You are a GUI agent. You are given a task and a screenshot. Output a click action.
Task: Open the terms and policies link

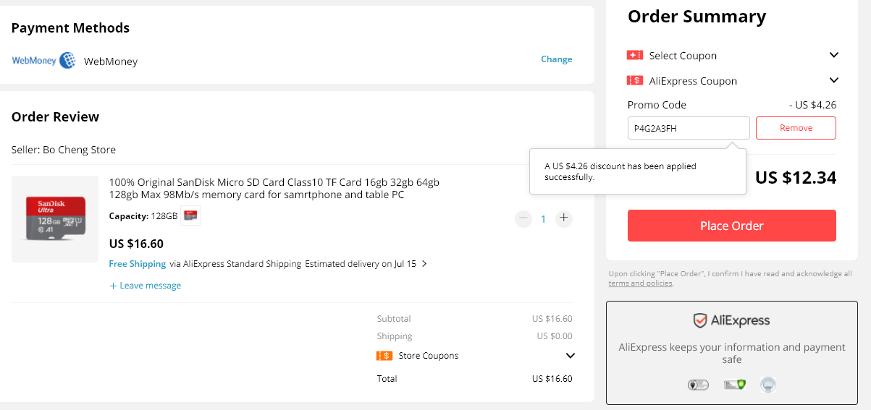(641, 283)
